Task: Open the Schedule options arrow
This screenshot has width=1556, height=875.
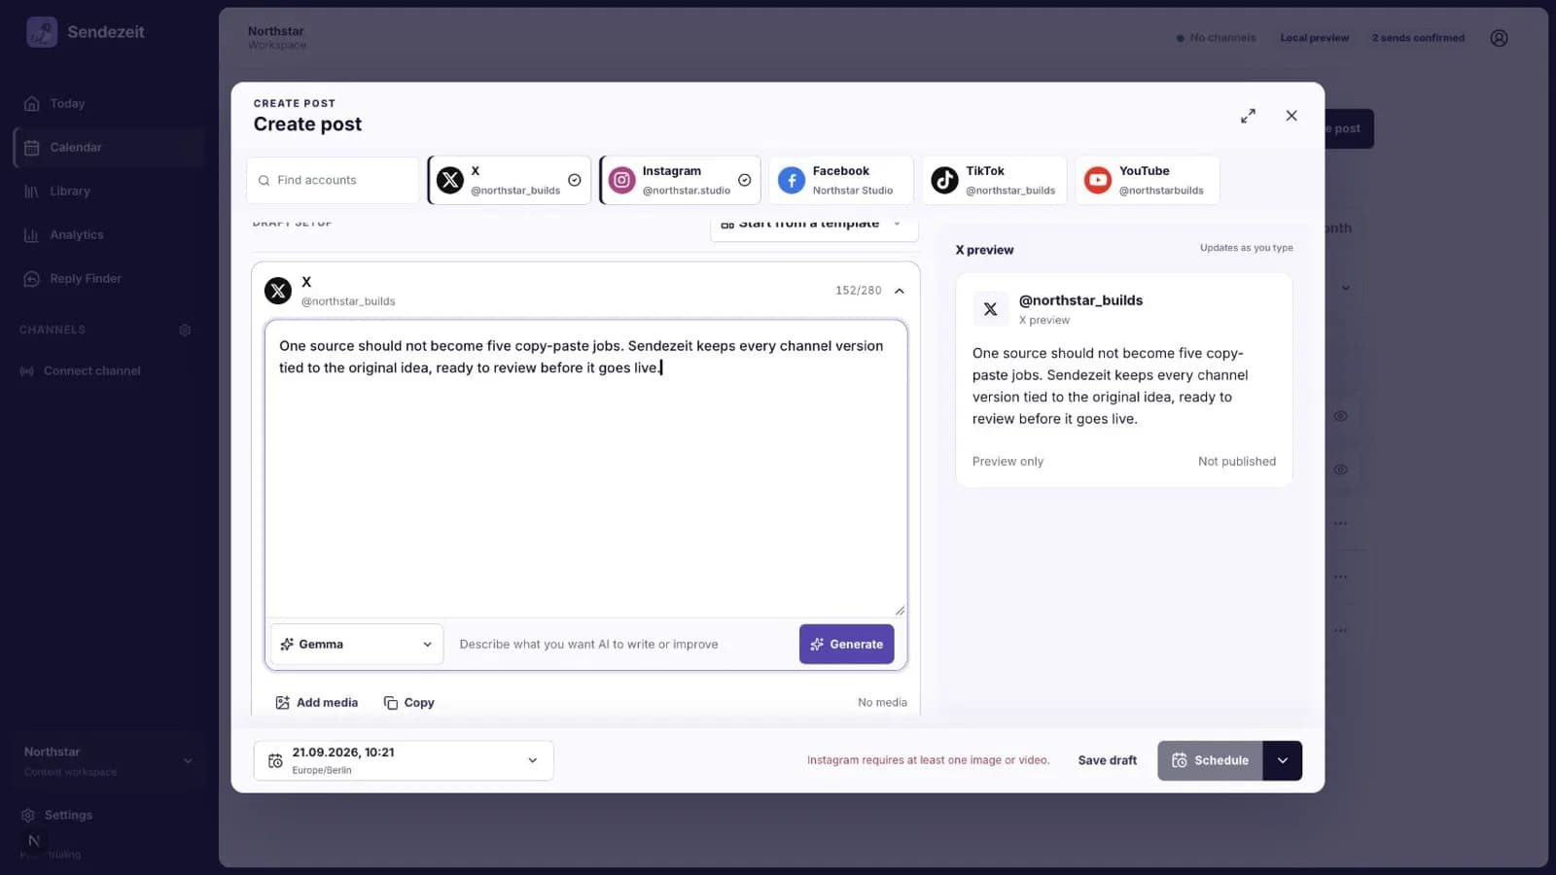Action: (x=1283, y=760)
